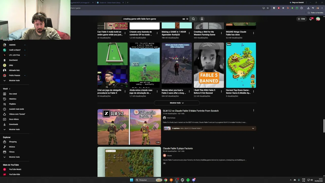
Task: Open options for GLM 5.2 vs Claude video
Action: 253,110
